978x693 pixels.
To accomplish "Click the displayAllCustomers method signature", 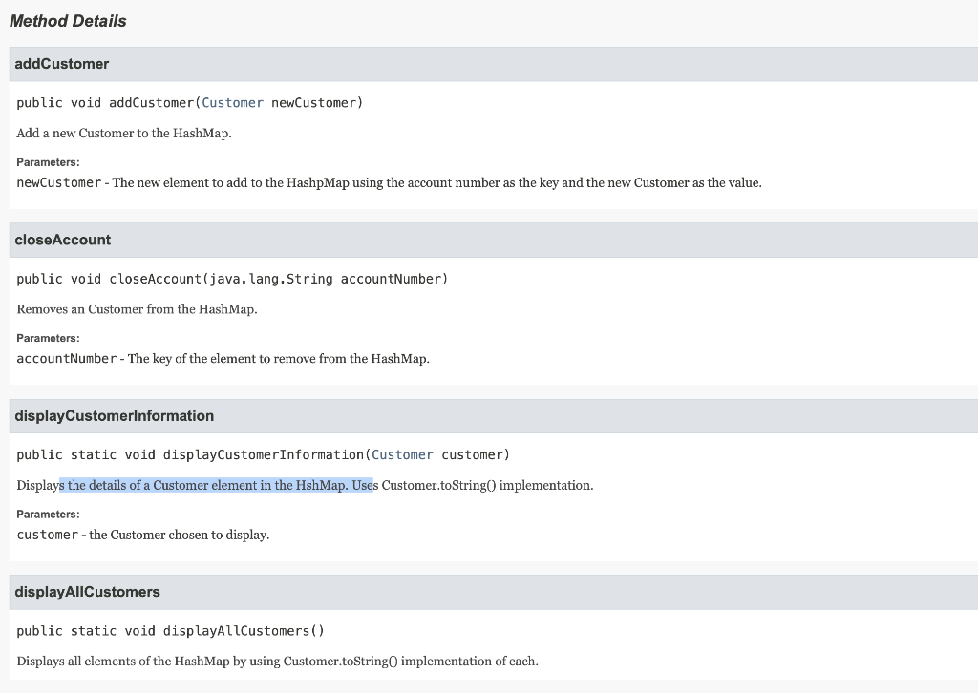I will click(172, 630).
